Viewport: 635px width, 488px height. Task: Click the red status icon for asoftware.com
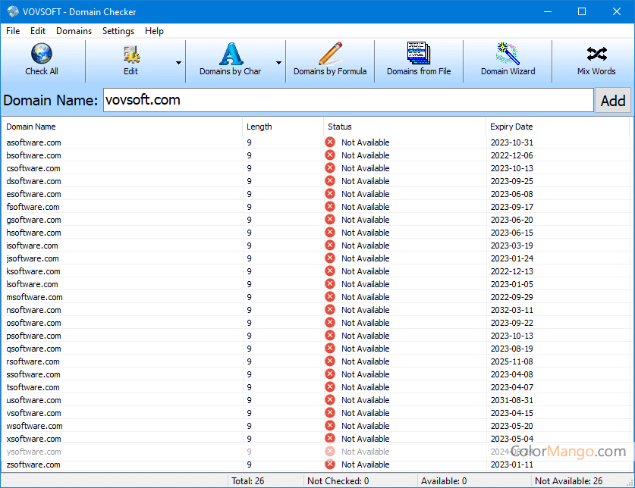click(x=330, y=142)
